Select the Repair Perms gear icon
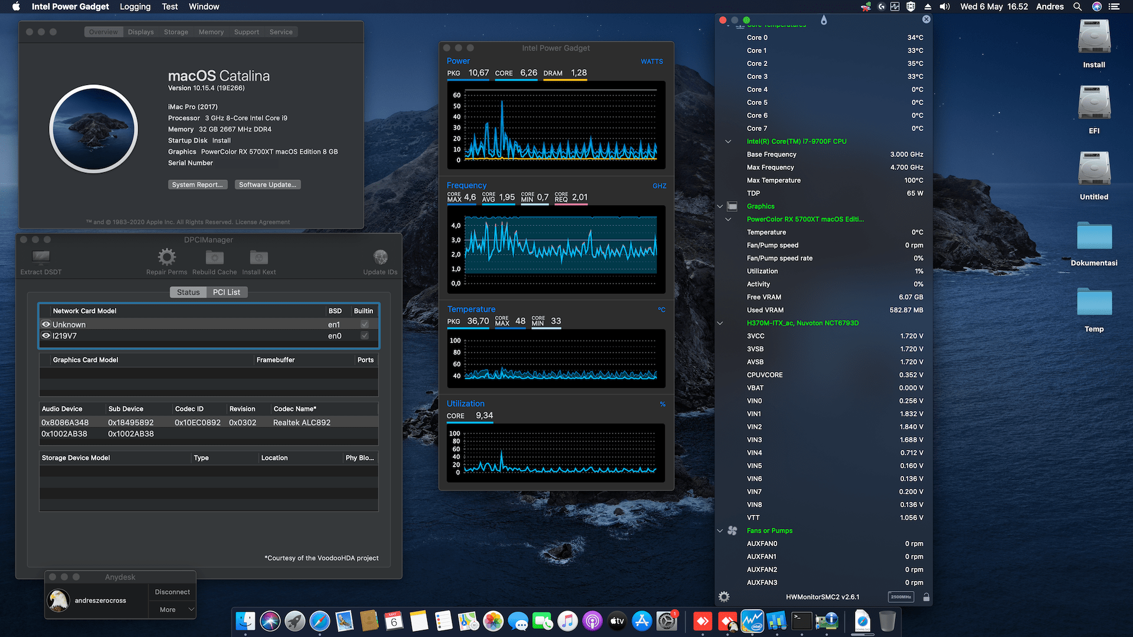 coord(166,257)
